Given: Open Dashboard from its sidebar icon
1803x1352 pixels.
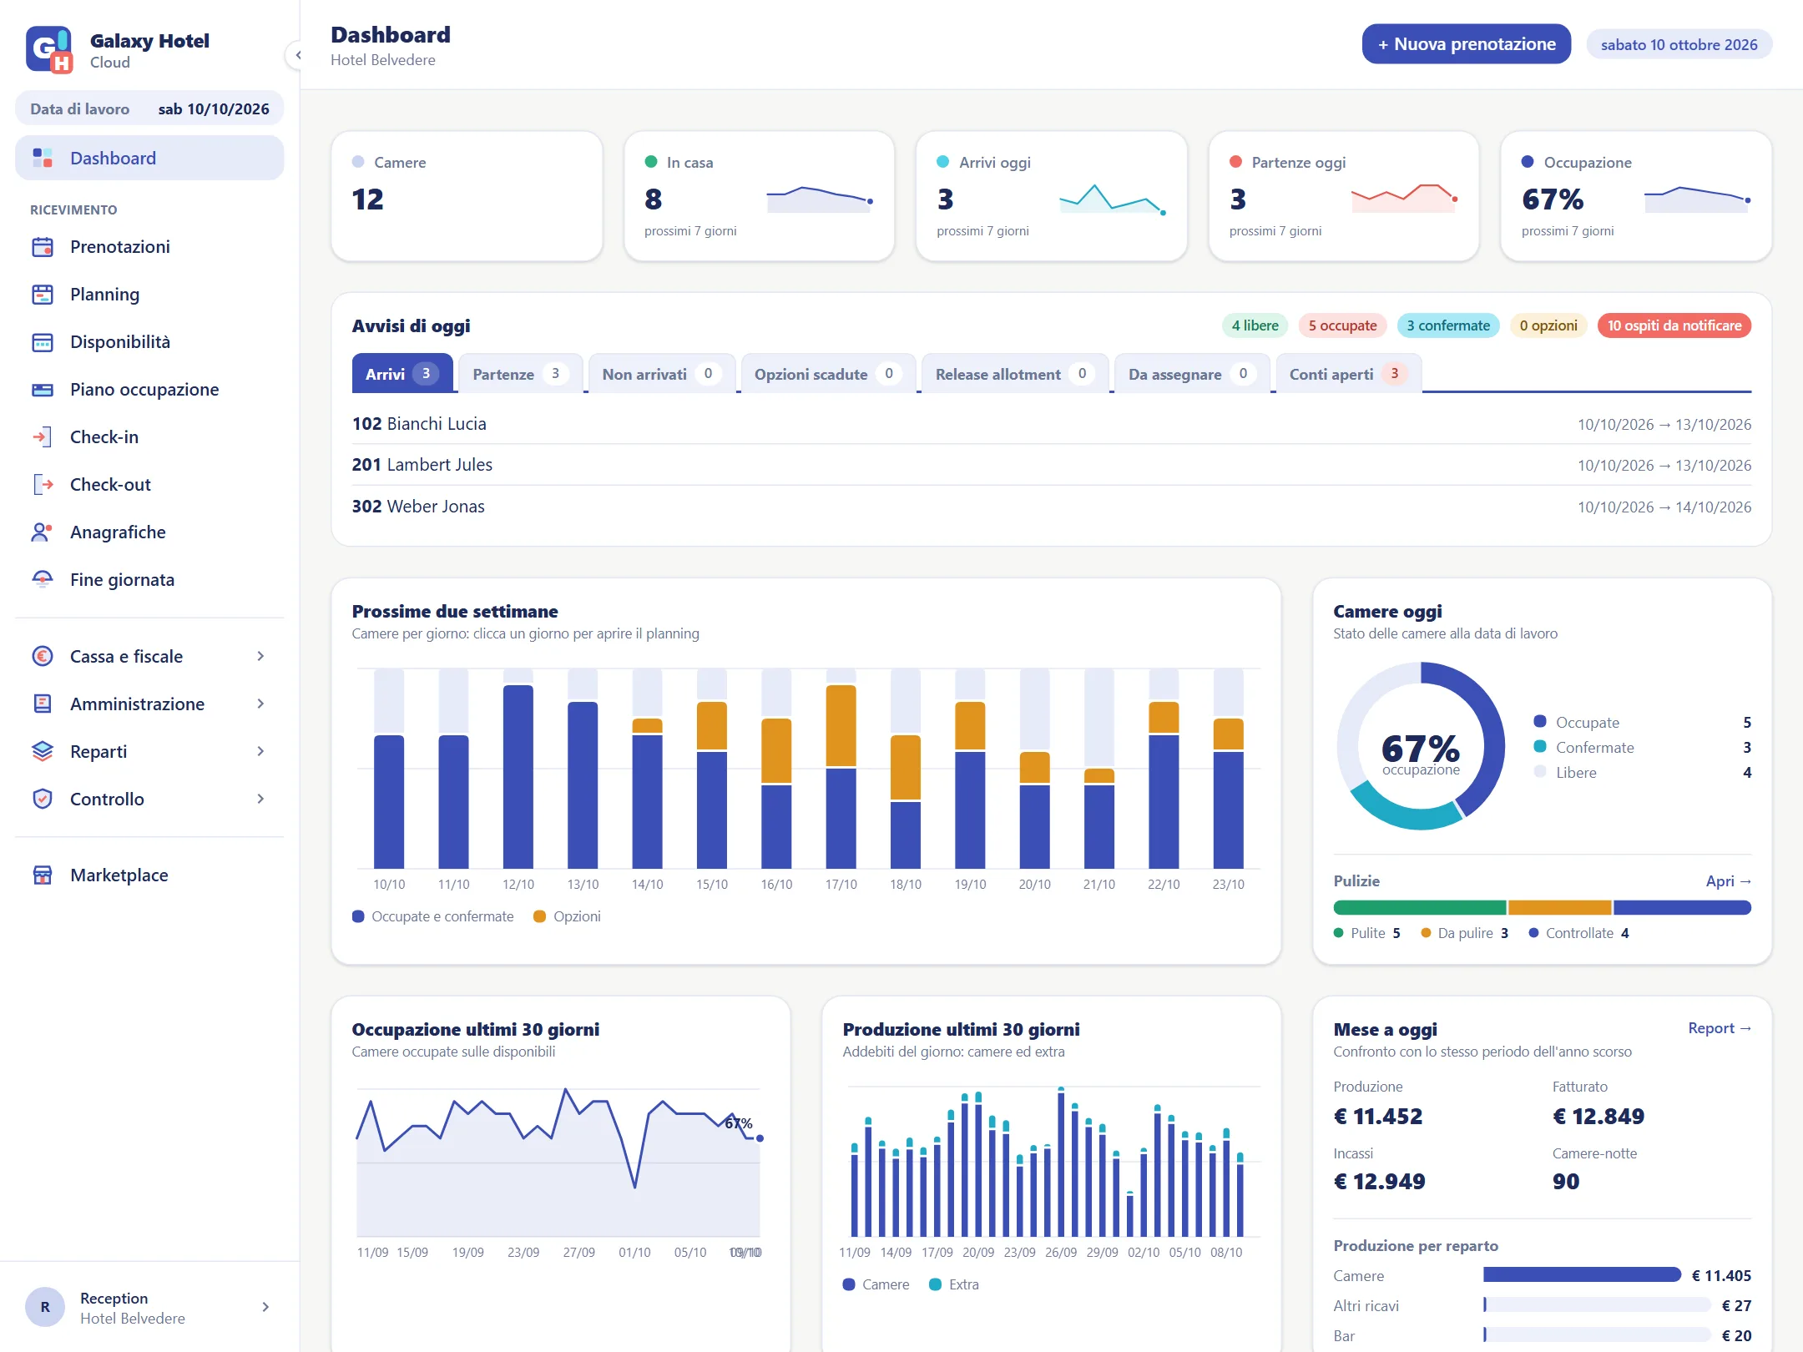Looking at the screenshot, I should [x=43, y=158].
